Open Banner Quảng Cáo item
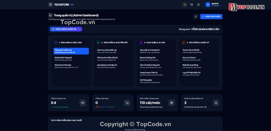Viewport: 271px width, 131px height. click(156, 59)
